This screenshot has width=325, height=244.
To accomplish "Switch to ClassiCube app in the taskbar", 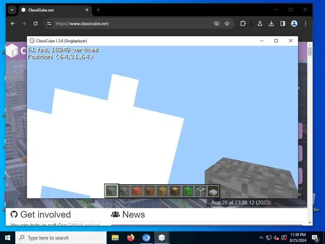I will point(162,238).
